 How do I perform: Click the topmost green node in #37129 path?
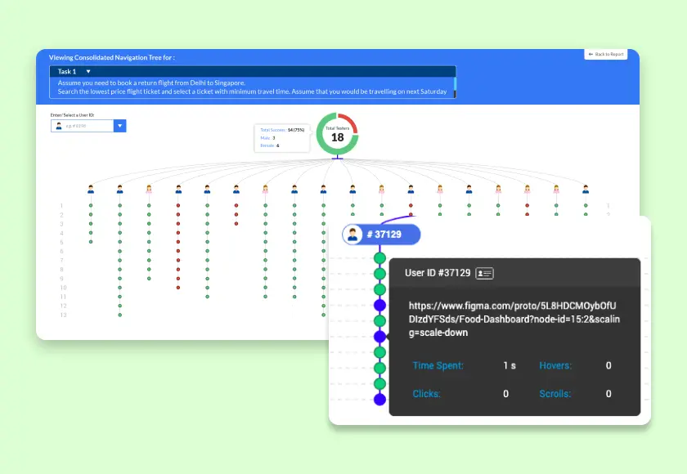tap(379, 258)
